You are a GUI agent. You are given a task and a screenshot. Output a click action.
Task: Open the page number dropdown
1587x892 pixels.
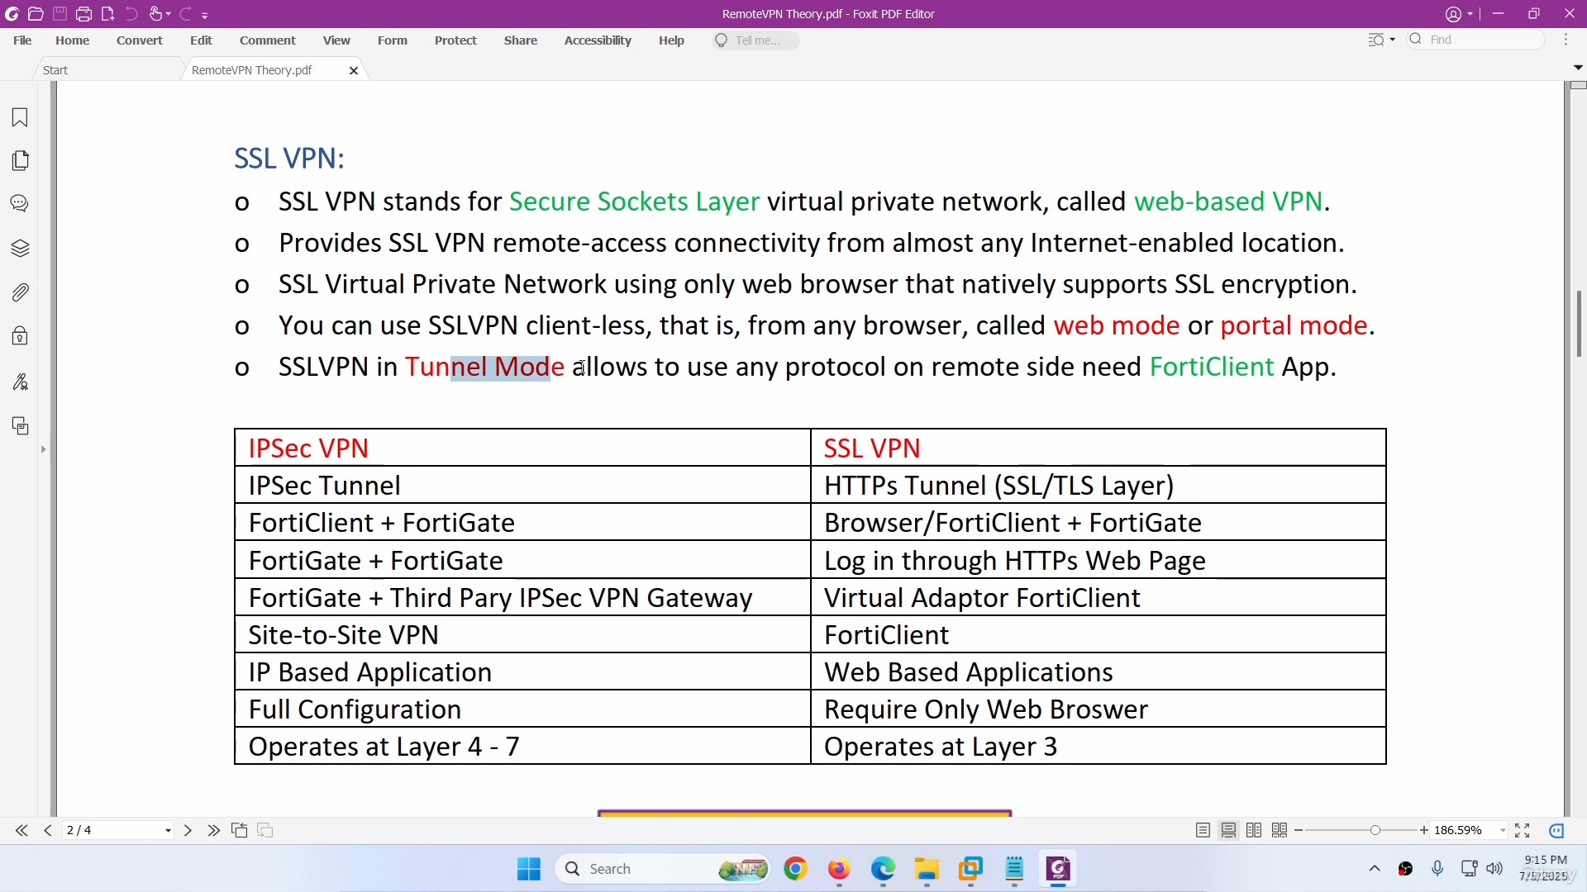click(168, 831)
